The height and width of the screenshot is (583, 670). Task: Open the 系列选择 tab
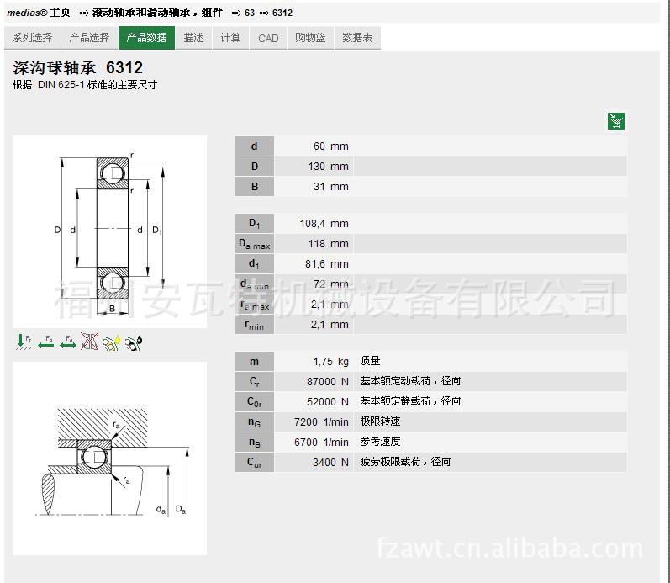(32, 38)
